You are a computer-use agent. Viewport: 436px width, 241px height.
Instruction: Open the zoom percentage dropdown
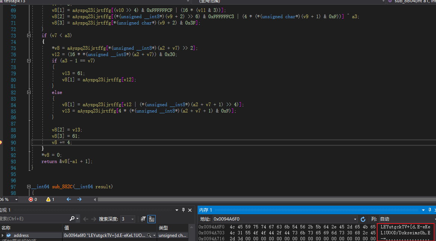point(16,199)
